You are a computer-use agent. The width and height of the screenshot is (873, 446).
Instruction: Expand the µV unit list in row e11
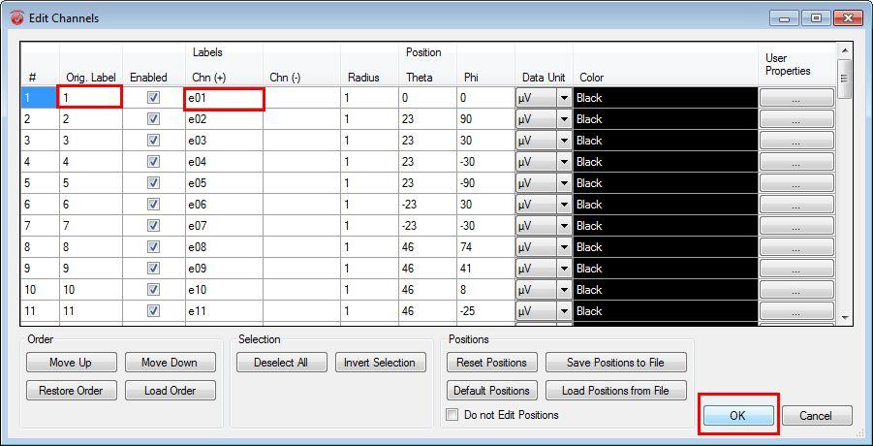[564, 310]
